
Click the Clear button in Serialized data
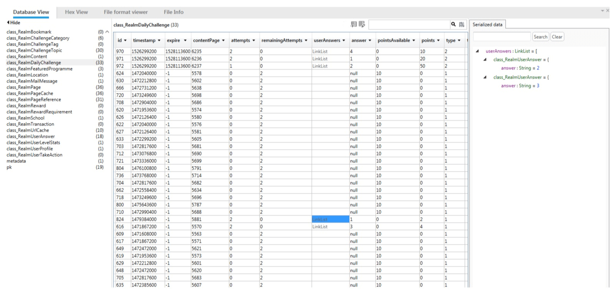click(x=557, y=37)
